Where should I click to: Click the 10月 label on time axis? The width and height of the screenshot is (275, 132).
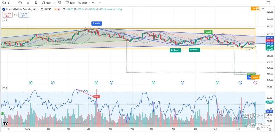[x=215, y=129]
